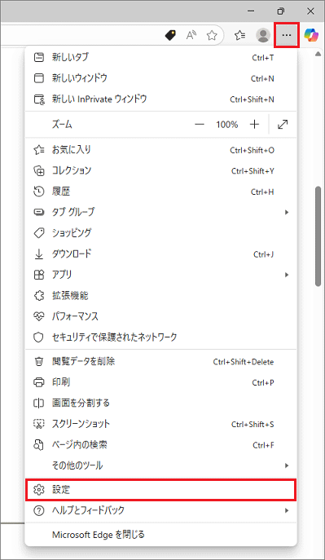325x560 pixels.
Task: Add page to favorites star icon
Action: pyautogui.click(x=212, y=35)
